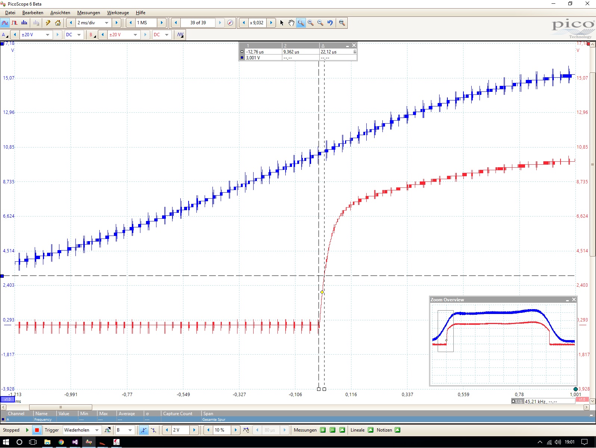Click the horizontal scrollbar thumb
Viewport: 596px width, 448px height.
coord(60,407)
